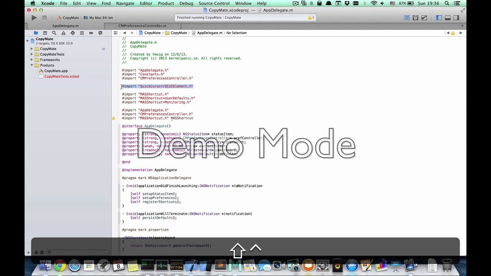Jump to previous issue arrow
The width and height of the screenshot is (491, 276).
[x=448, y=33]
